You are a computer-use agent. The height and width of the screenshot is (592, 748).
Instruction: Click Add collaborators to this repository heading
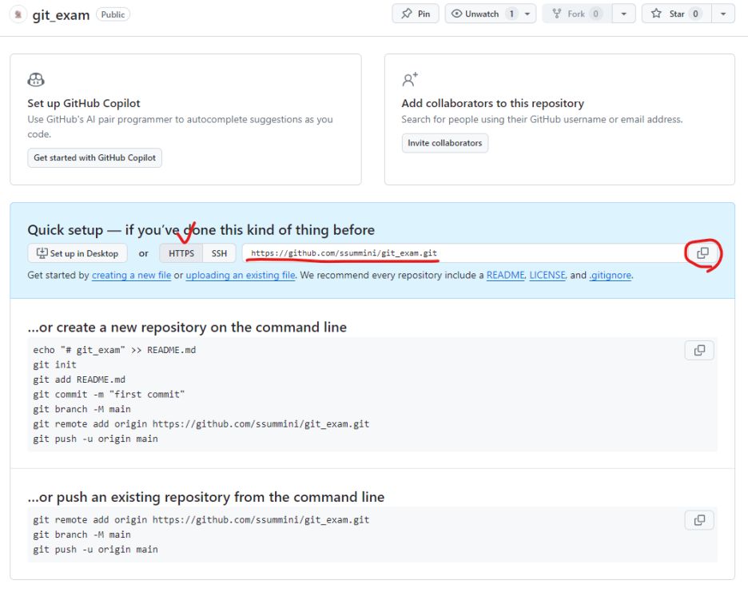(493, 104)
